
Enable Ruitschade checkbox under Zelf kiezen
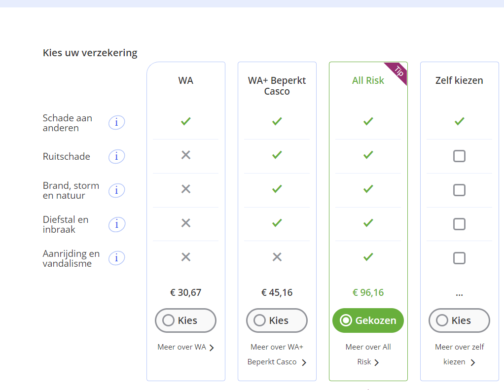459,156
